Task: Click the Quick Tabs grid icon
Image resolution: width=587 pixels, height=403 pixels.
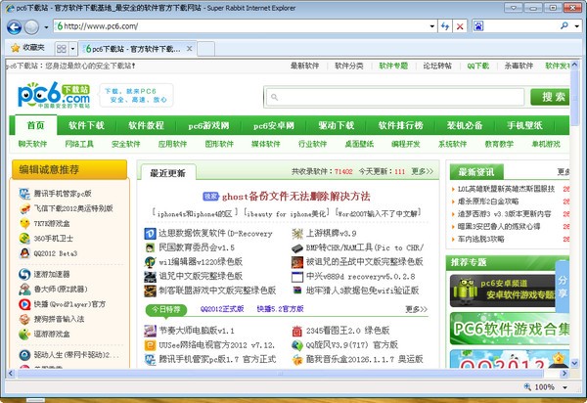Action: click(62, 48)
